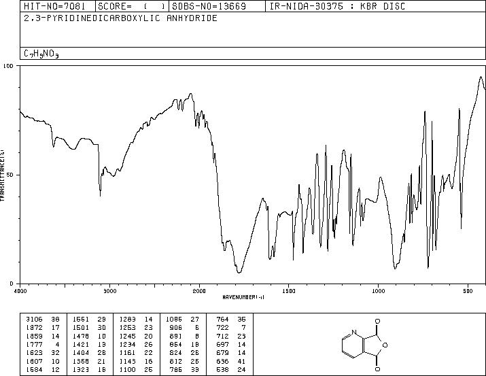Click the N atom label in the structure
This screenshot has width=486, height=376.
[354, 332]
